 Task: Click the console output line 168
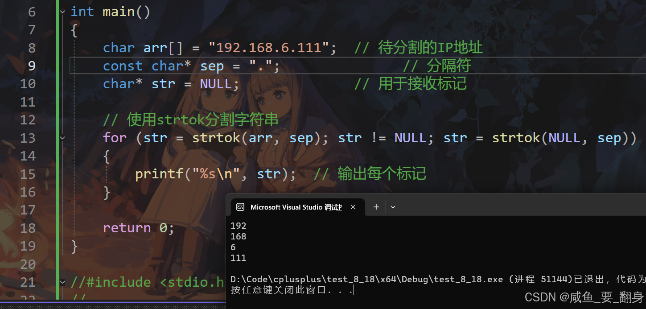(239, 236)
